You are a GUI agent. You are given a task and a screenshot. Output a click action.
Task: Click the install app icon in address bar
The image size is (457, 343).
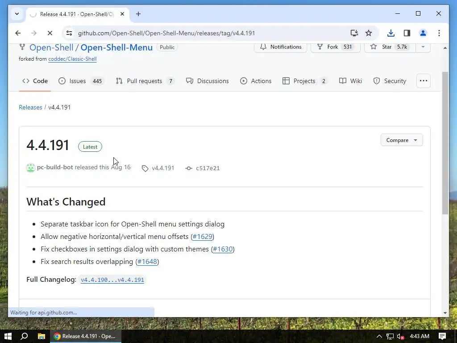pyautogui.click(x=354, y=33)
